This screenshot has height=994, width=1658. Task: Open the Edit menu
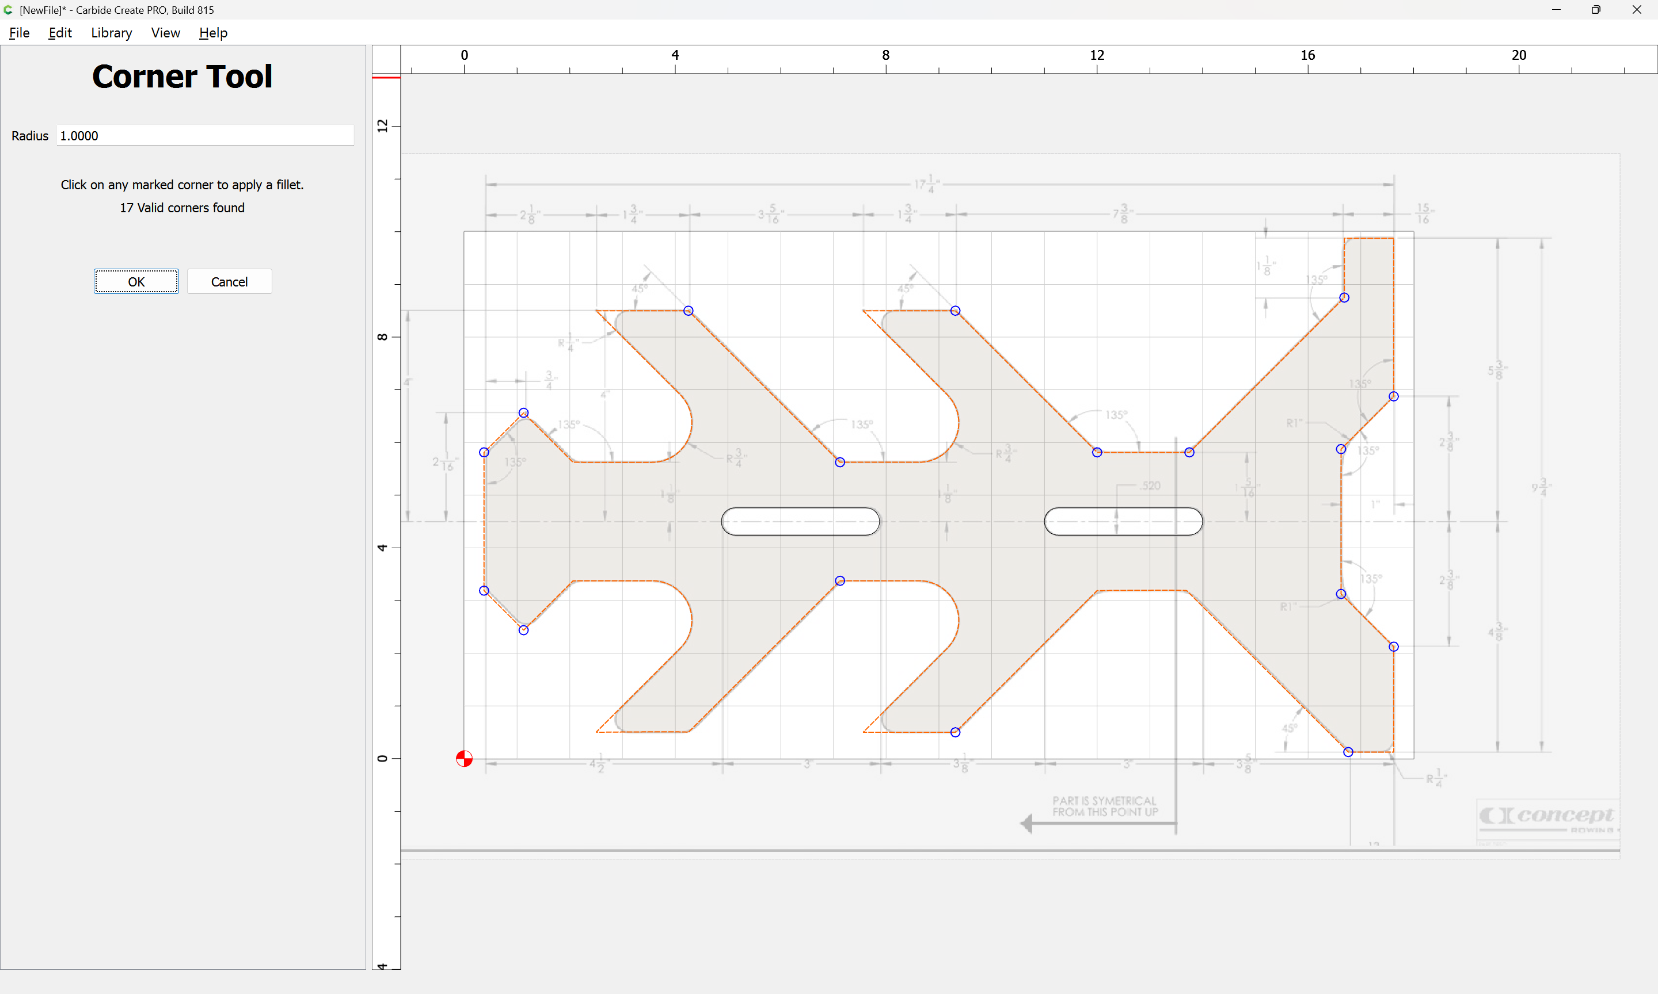[x=60, y=32]
